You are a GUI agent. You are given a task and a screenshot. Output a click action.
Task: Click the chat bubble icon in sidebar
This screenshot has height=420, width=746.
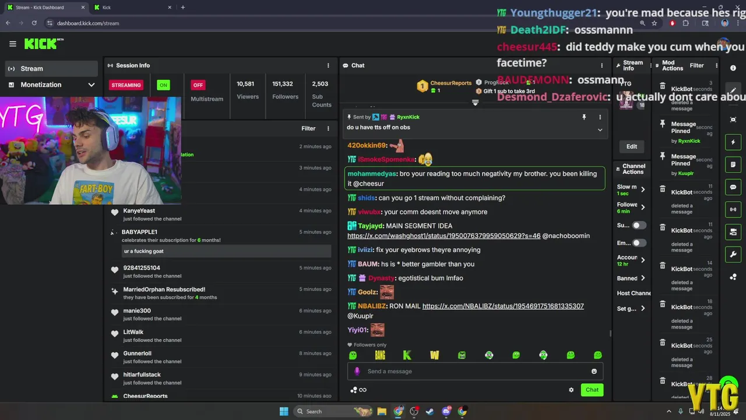coord(733,187)
